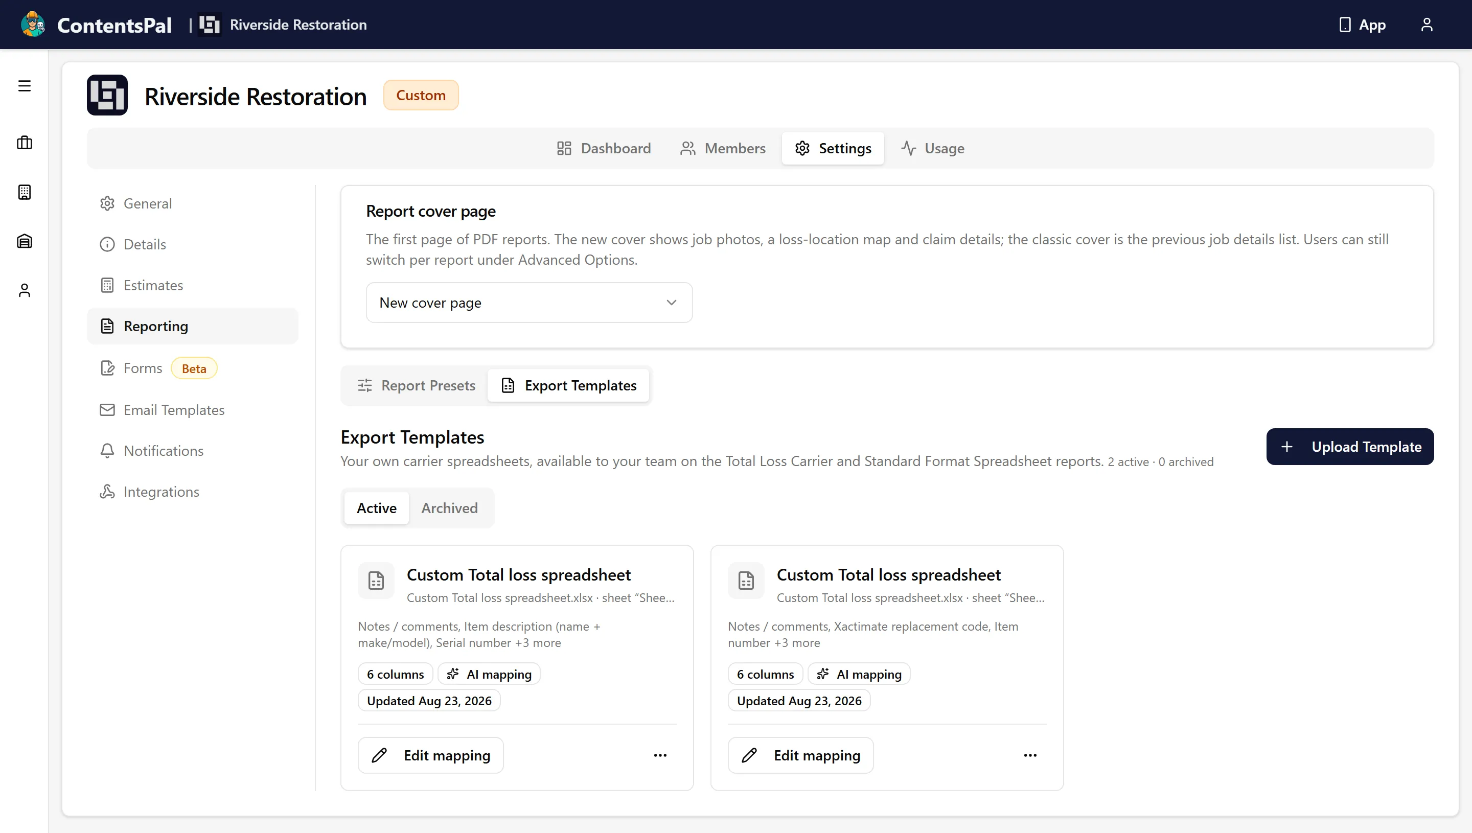Switch to the Members tab

coord(723,148)
